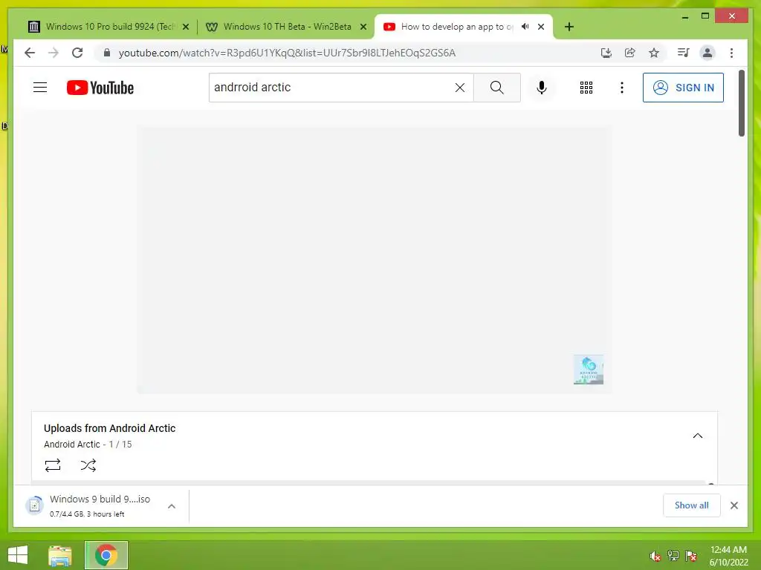Open the Android Arctic playlist channel link
Image resolution: width=761 pixels, height=570 pixels.
[72, 444]
